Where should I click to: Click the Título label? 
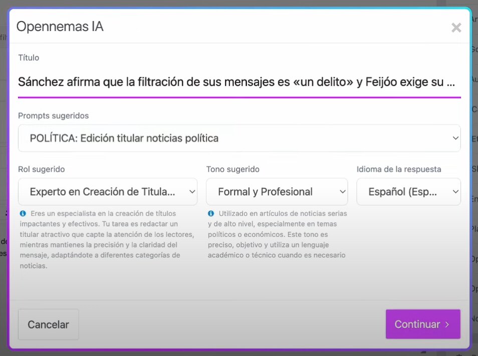(x=29, y=58)
